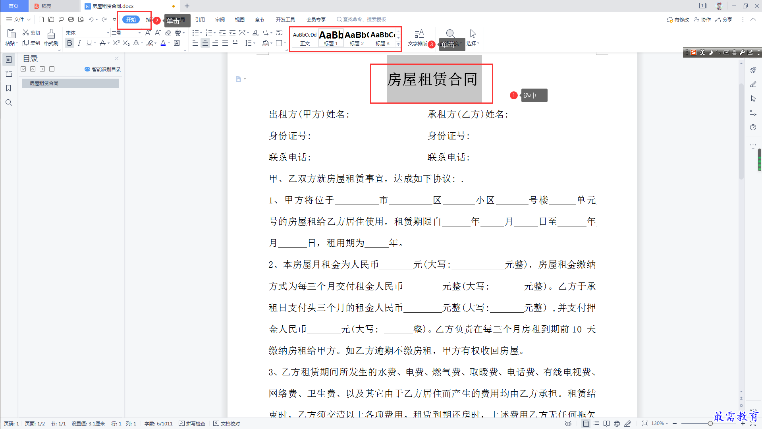
Task: Apply subscript X₂ formatting
Action: click(x=126, y=43)
